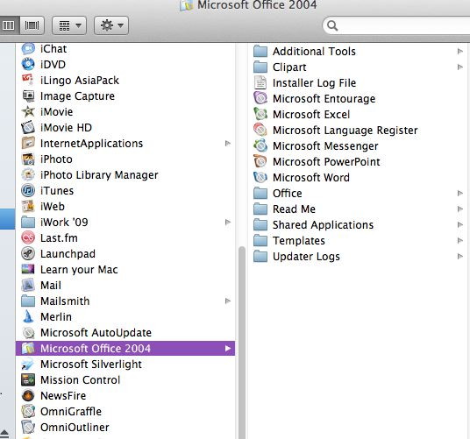This screenshot has height=439, width=470.
Task: Switch to Cover Flow view
Action: pyautogui.click(x=32, y=25)
